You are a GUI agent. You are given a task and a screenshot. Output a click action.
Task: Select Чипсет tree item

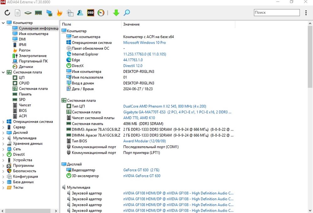tap(25, 105)
